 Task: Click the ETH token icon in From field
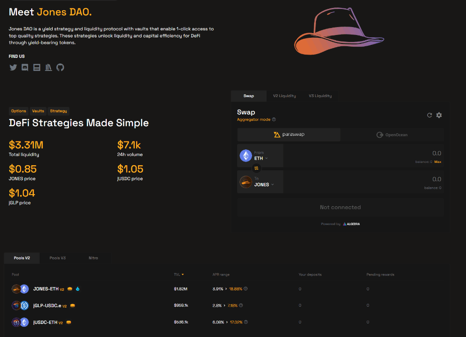246,155
